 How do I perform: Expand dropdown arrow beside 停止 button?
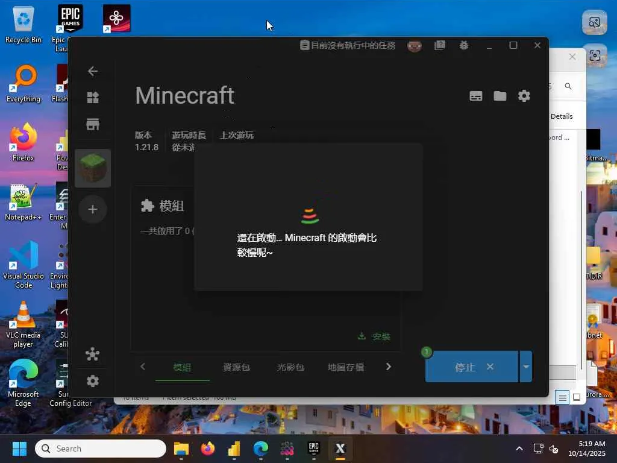pyautogui.click(x=526, y=367)
